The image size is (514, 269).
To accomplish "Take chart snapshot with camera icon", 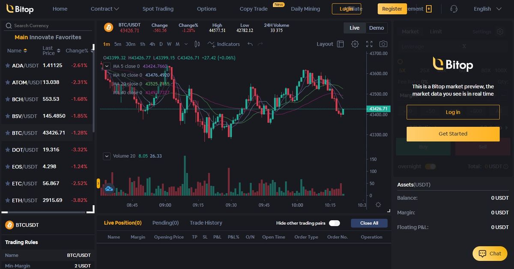I will (383, 44).
